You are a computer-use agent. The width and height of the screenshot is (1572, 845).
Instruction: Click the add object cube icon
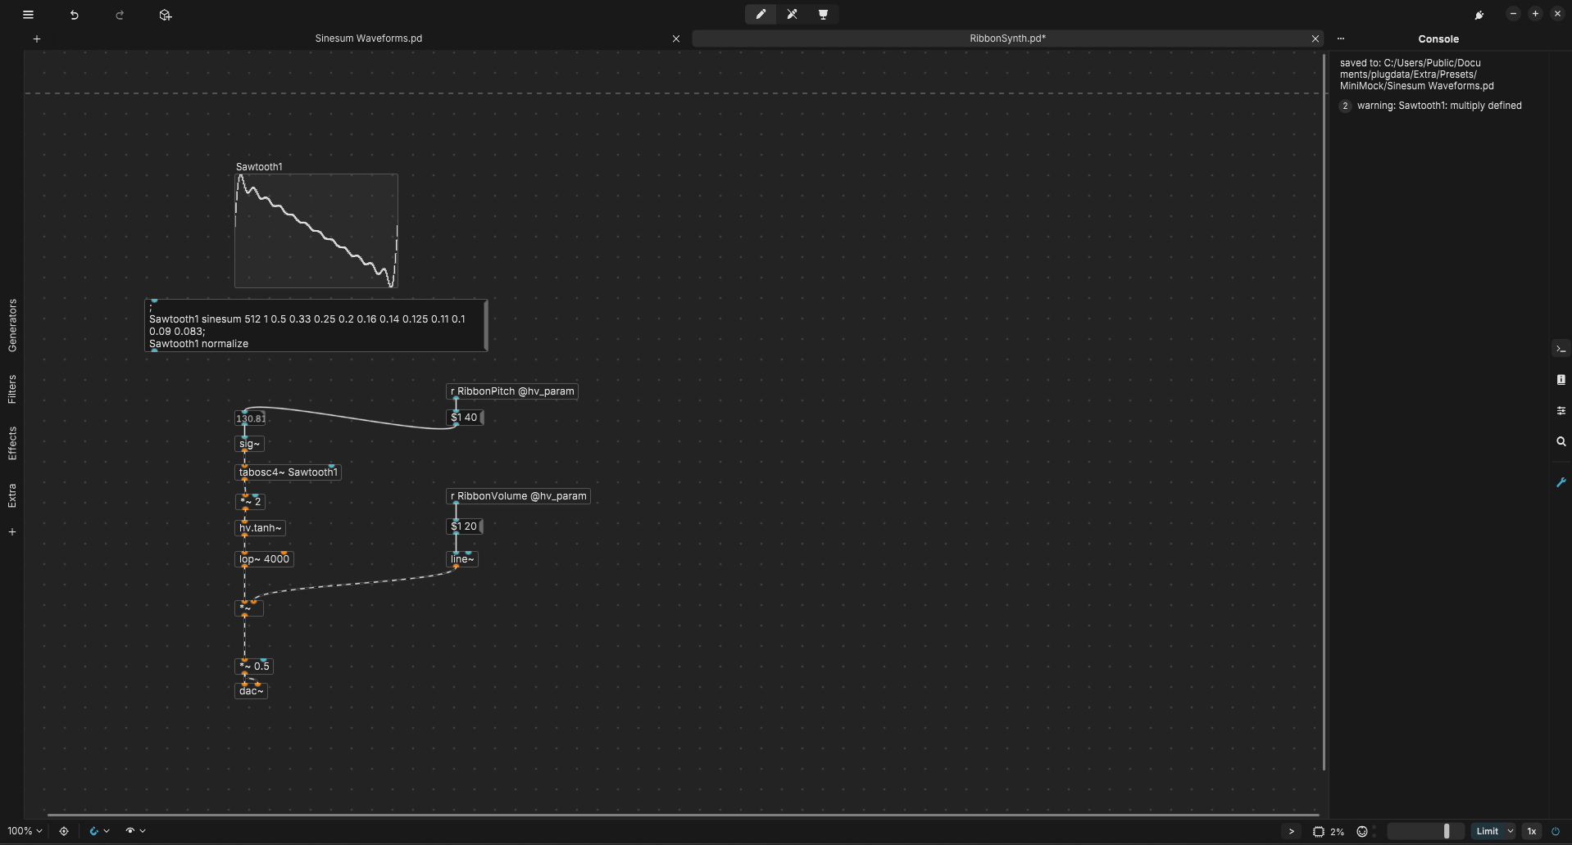pyautogui.click(x=166, y=15)
